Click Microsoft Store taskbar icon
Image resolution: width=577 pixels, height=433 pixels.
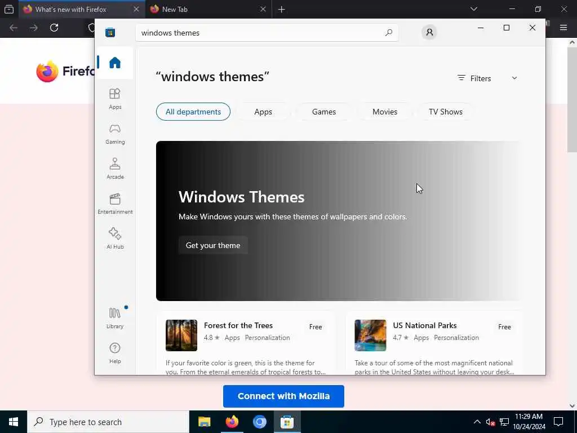(287, 422)
